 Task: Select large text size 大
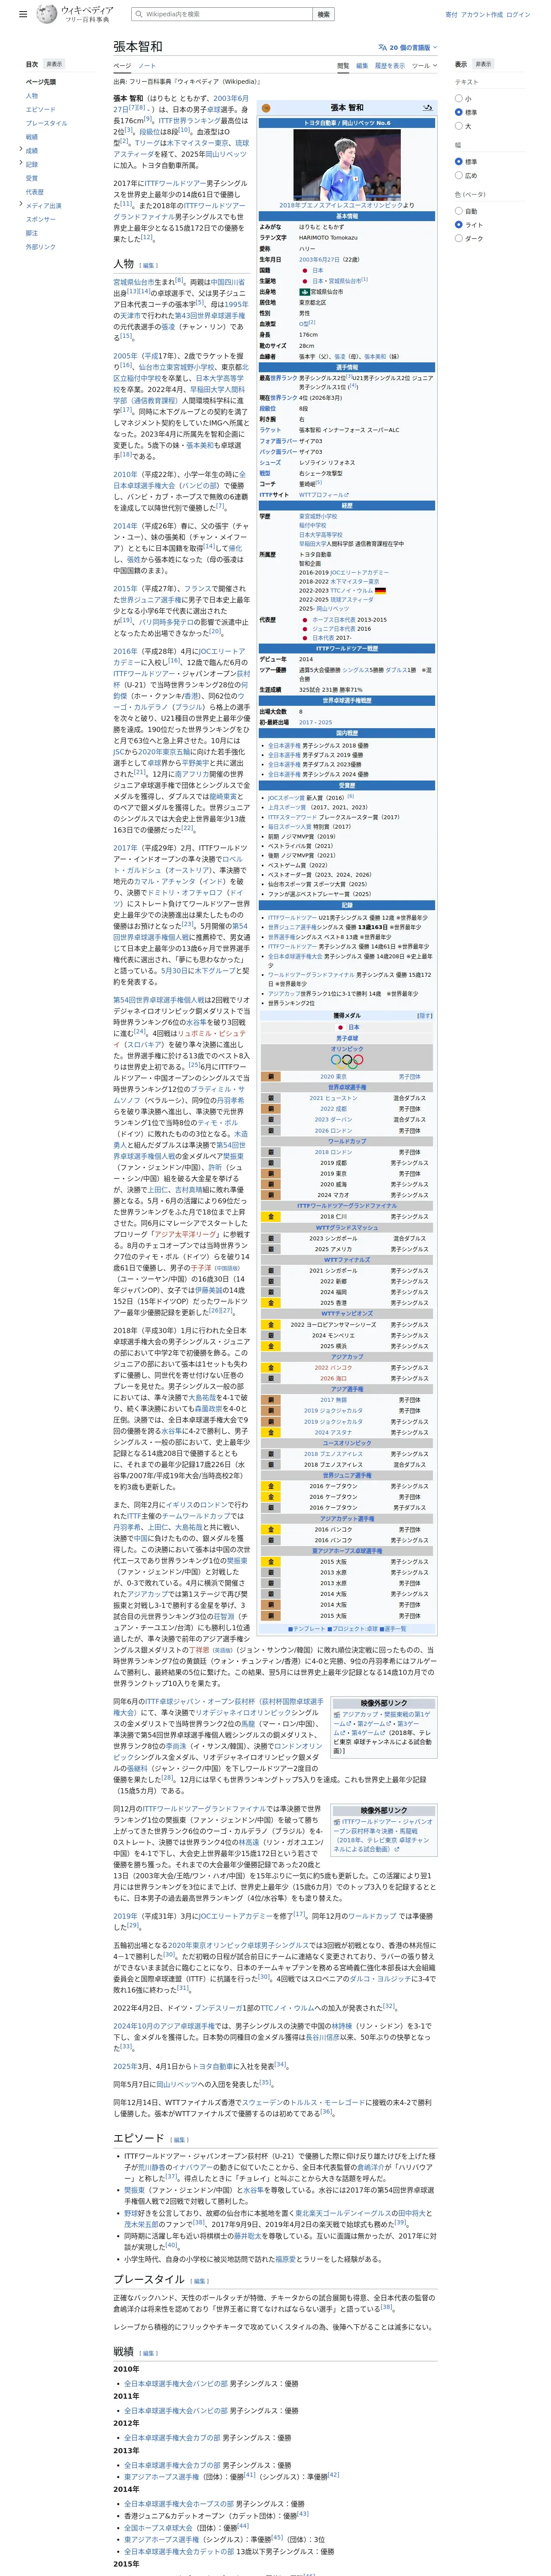tap(459, 126)
